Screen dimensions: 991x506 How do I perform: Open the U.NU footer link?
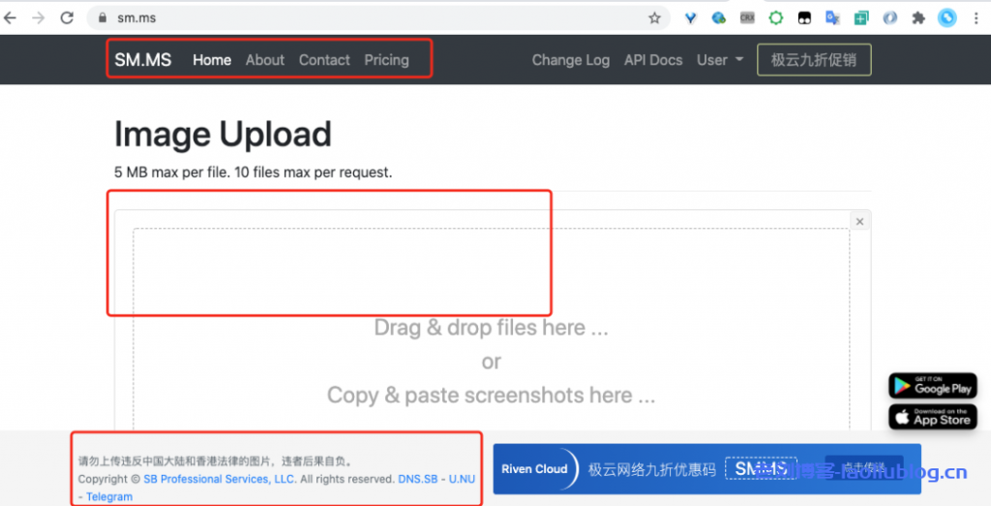(462, 479)
